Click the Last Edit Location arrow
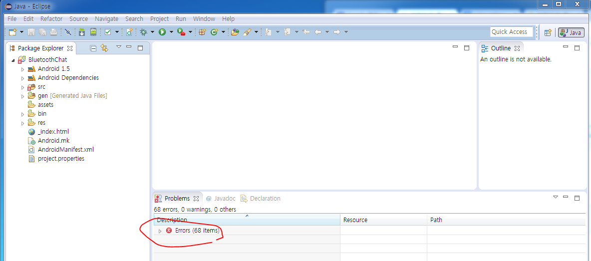This screenshot has height=261, width=591. tap(306, 32)
